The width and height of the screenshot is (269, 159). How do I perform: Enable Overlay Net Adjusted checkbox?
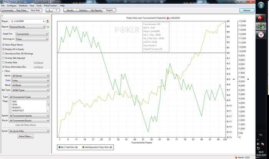[x=3, y=58]
